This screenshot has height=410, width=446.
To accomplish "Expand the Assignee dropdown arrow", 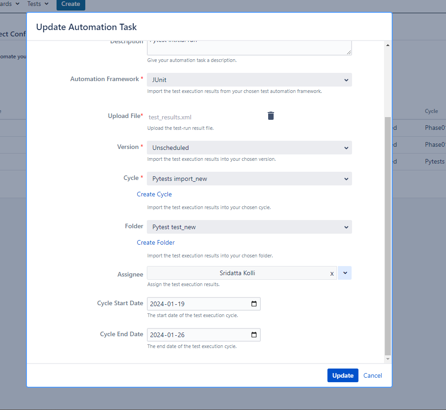I will pyautogui.click(x=345, y=273).
